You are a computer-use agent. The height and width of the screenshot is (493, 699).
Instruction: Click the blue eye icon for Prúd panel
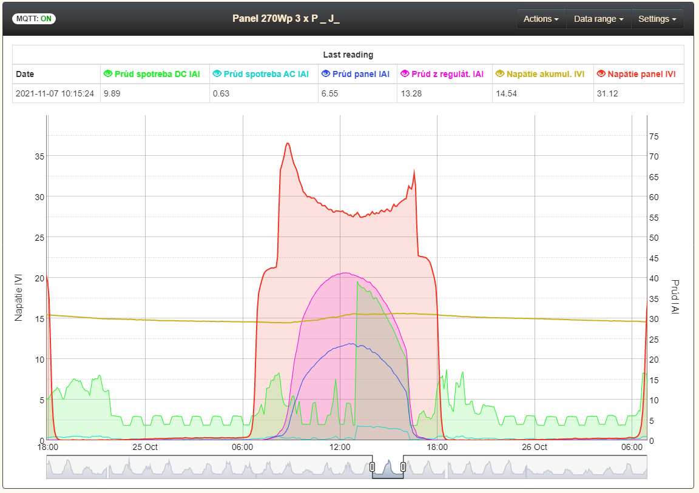326,74
